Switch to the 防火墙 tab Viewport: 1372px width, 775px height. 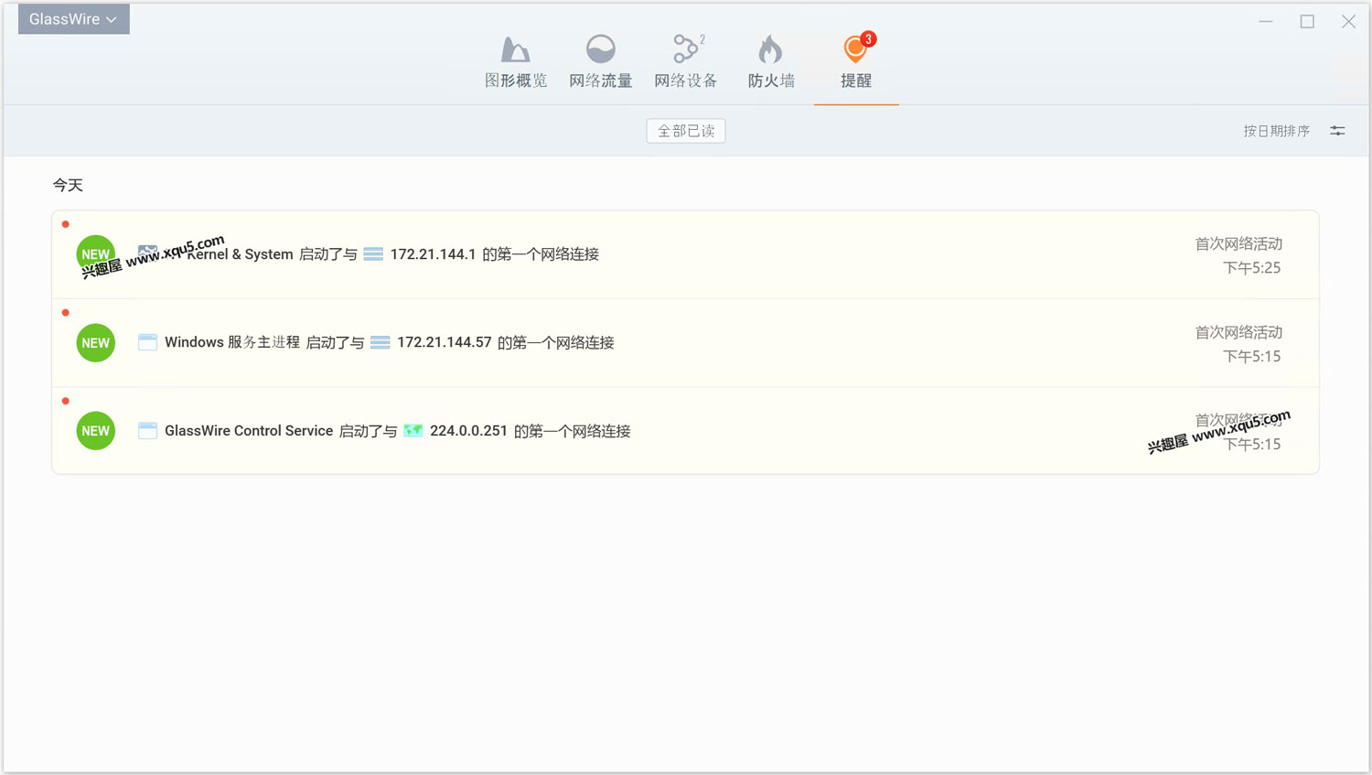(x=771, y=62)
